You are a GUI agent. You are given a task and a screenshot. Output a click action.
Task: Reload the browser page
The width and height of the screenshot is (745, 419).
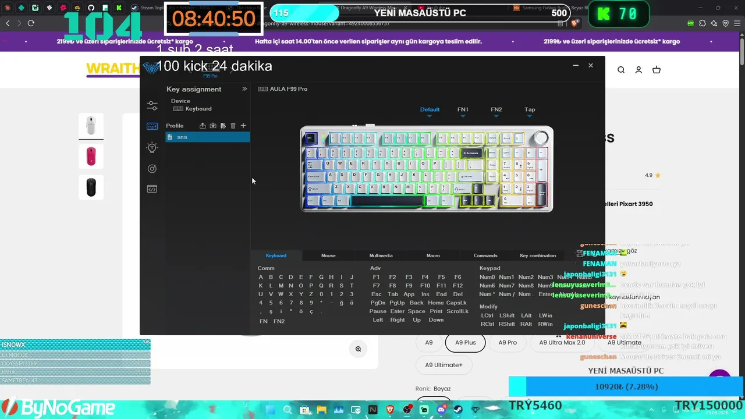coord(31,23)
